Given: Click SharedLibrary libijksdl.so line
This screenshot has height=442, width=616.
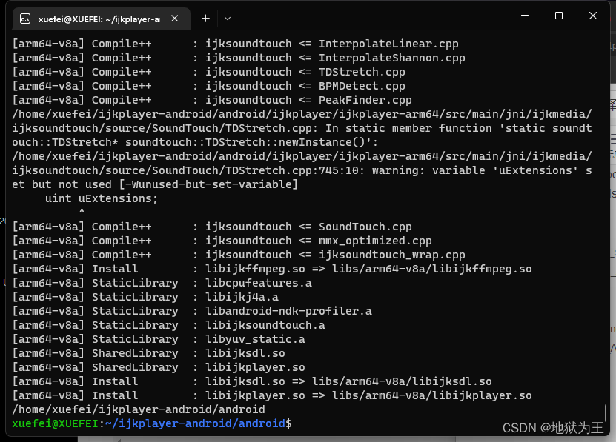Looking at the screenshot, I should coord(148,353).
